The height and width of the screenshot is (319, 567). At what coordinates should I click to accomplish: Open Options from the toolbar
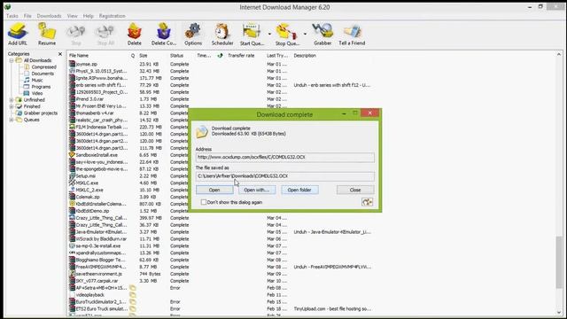coord(193,34)
